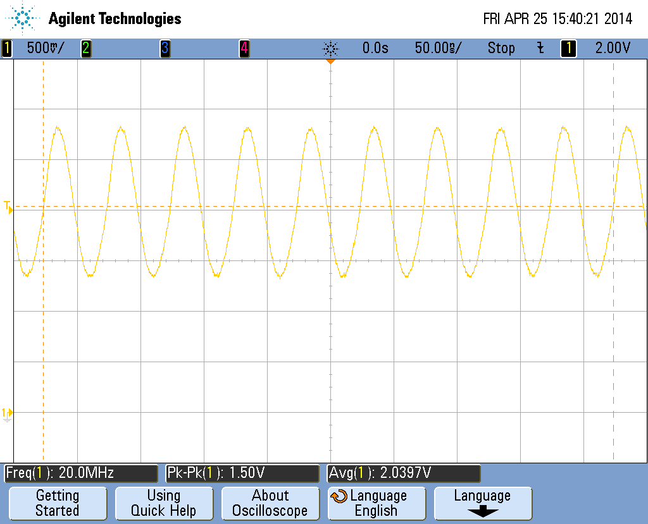Select the trigger source channel 1 badge
Viewport: 648px width, 524px height.
(568, 48)
